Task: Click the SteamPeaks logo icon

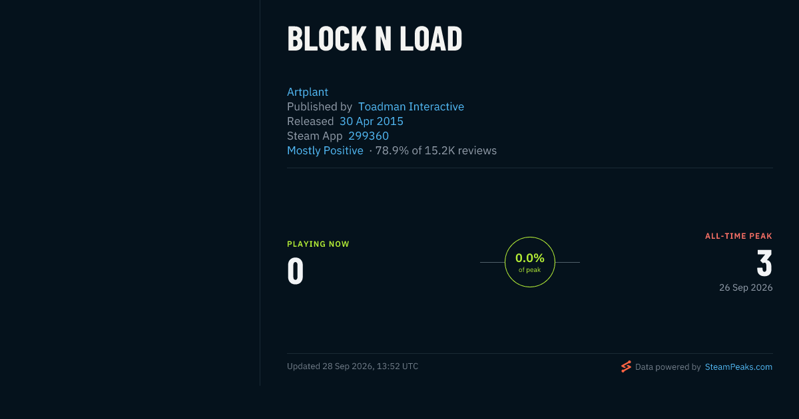Action: click(x=626, y=366)
